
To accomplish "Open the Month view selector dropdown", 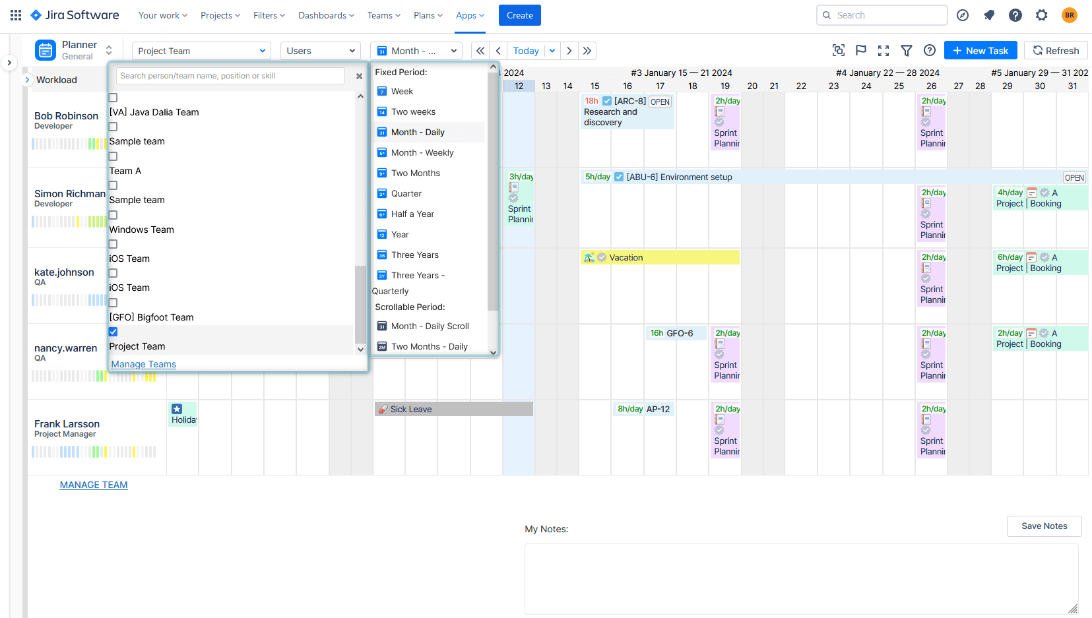I will pos(416,50).
